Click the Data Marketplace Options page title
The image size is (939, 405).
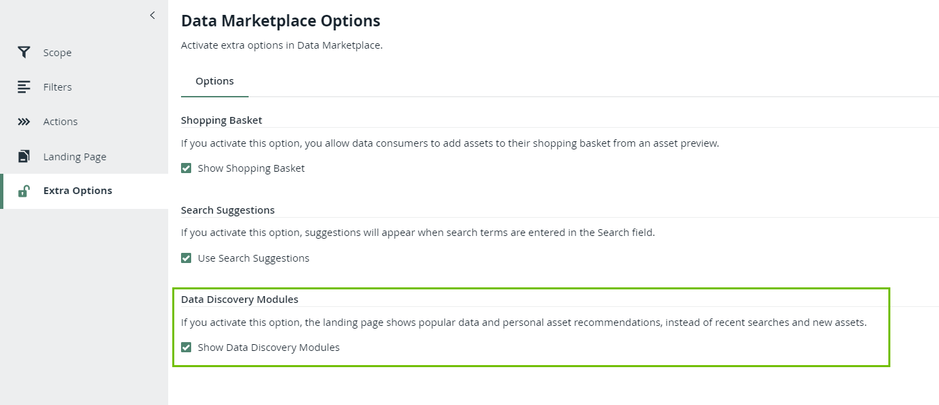pos(280,21)
